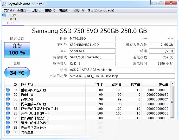This screenshot has height=140, width=179.
Task: Select the 0C 通电次数 attribute row
Action: 87,99
